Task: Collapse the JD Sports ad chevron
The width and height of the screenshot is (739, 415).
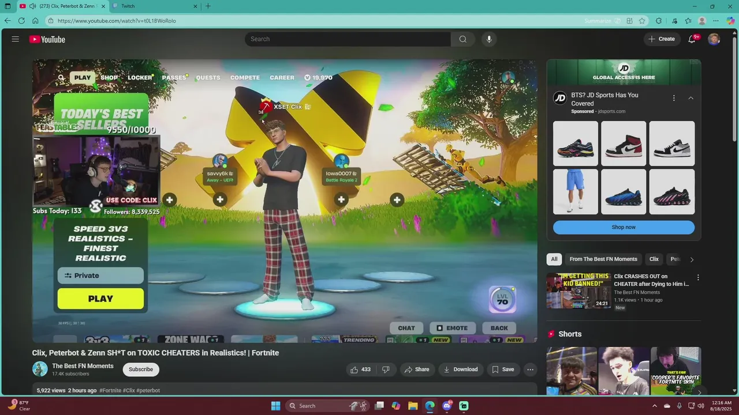Action: [691, 98]
